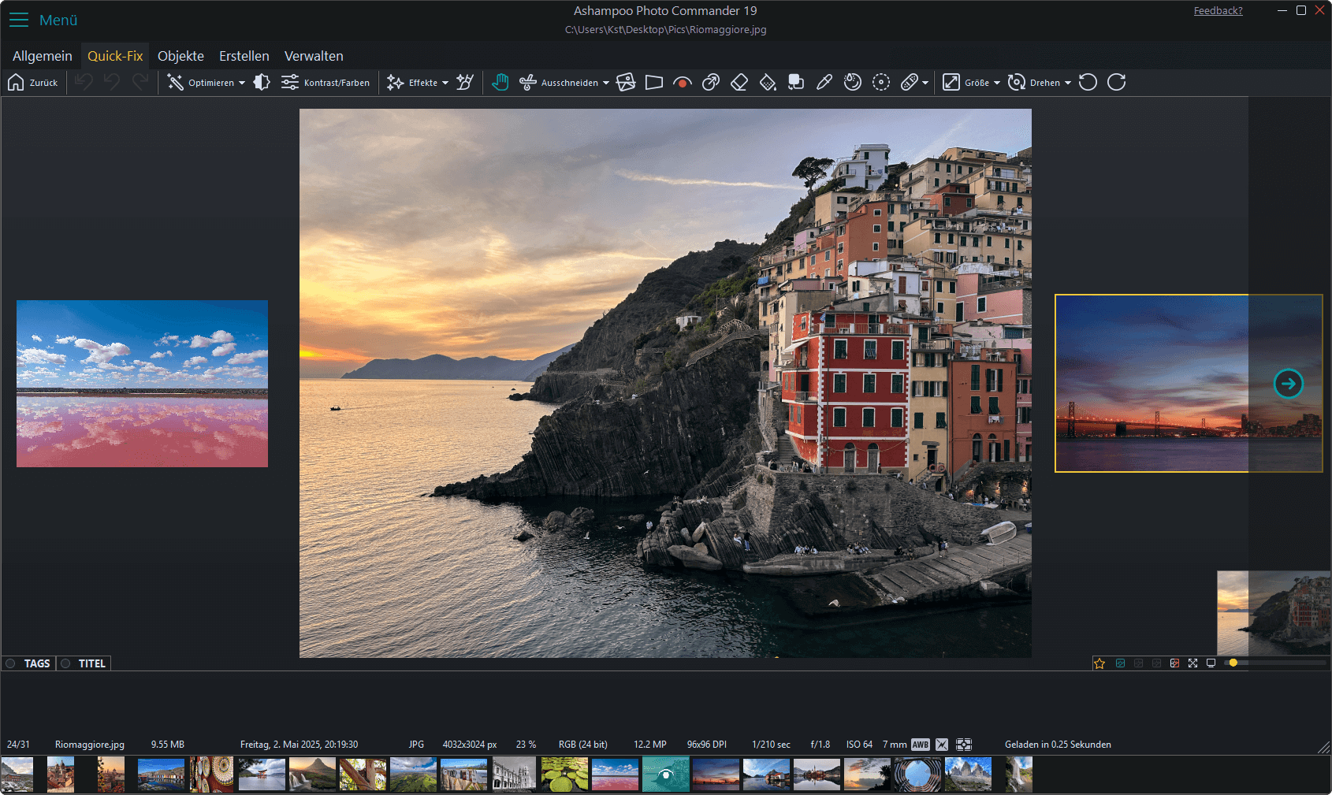Select the clone stamp tool

point(795,82)
